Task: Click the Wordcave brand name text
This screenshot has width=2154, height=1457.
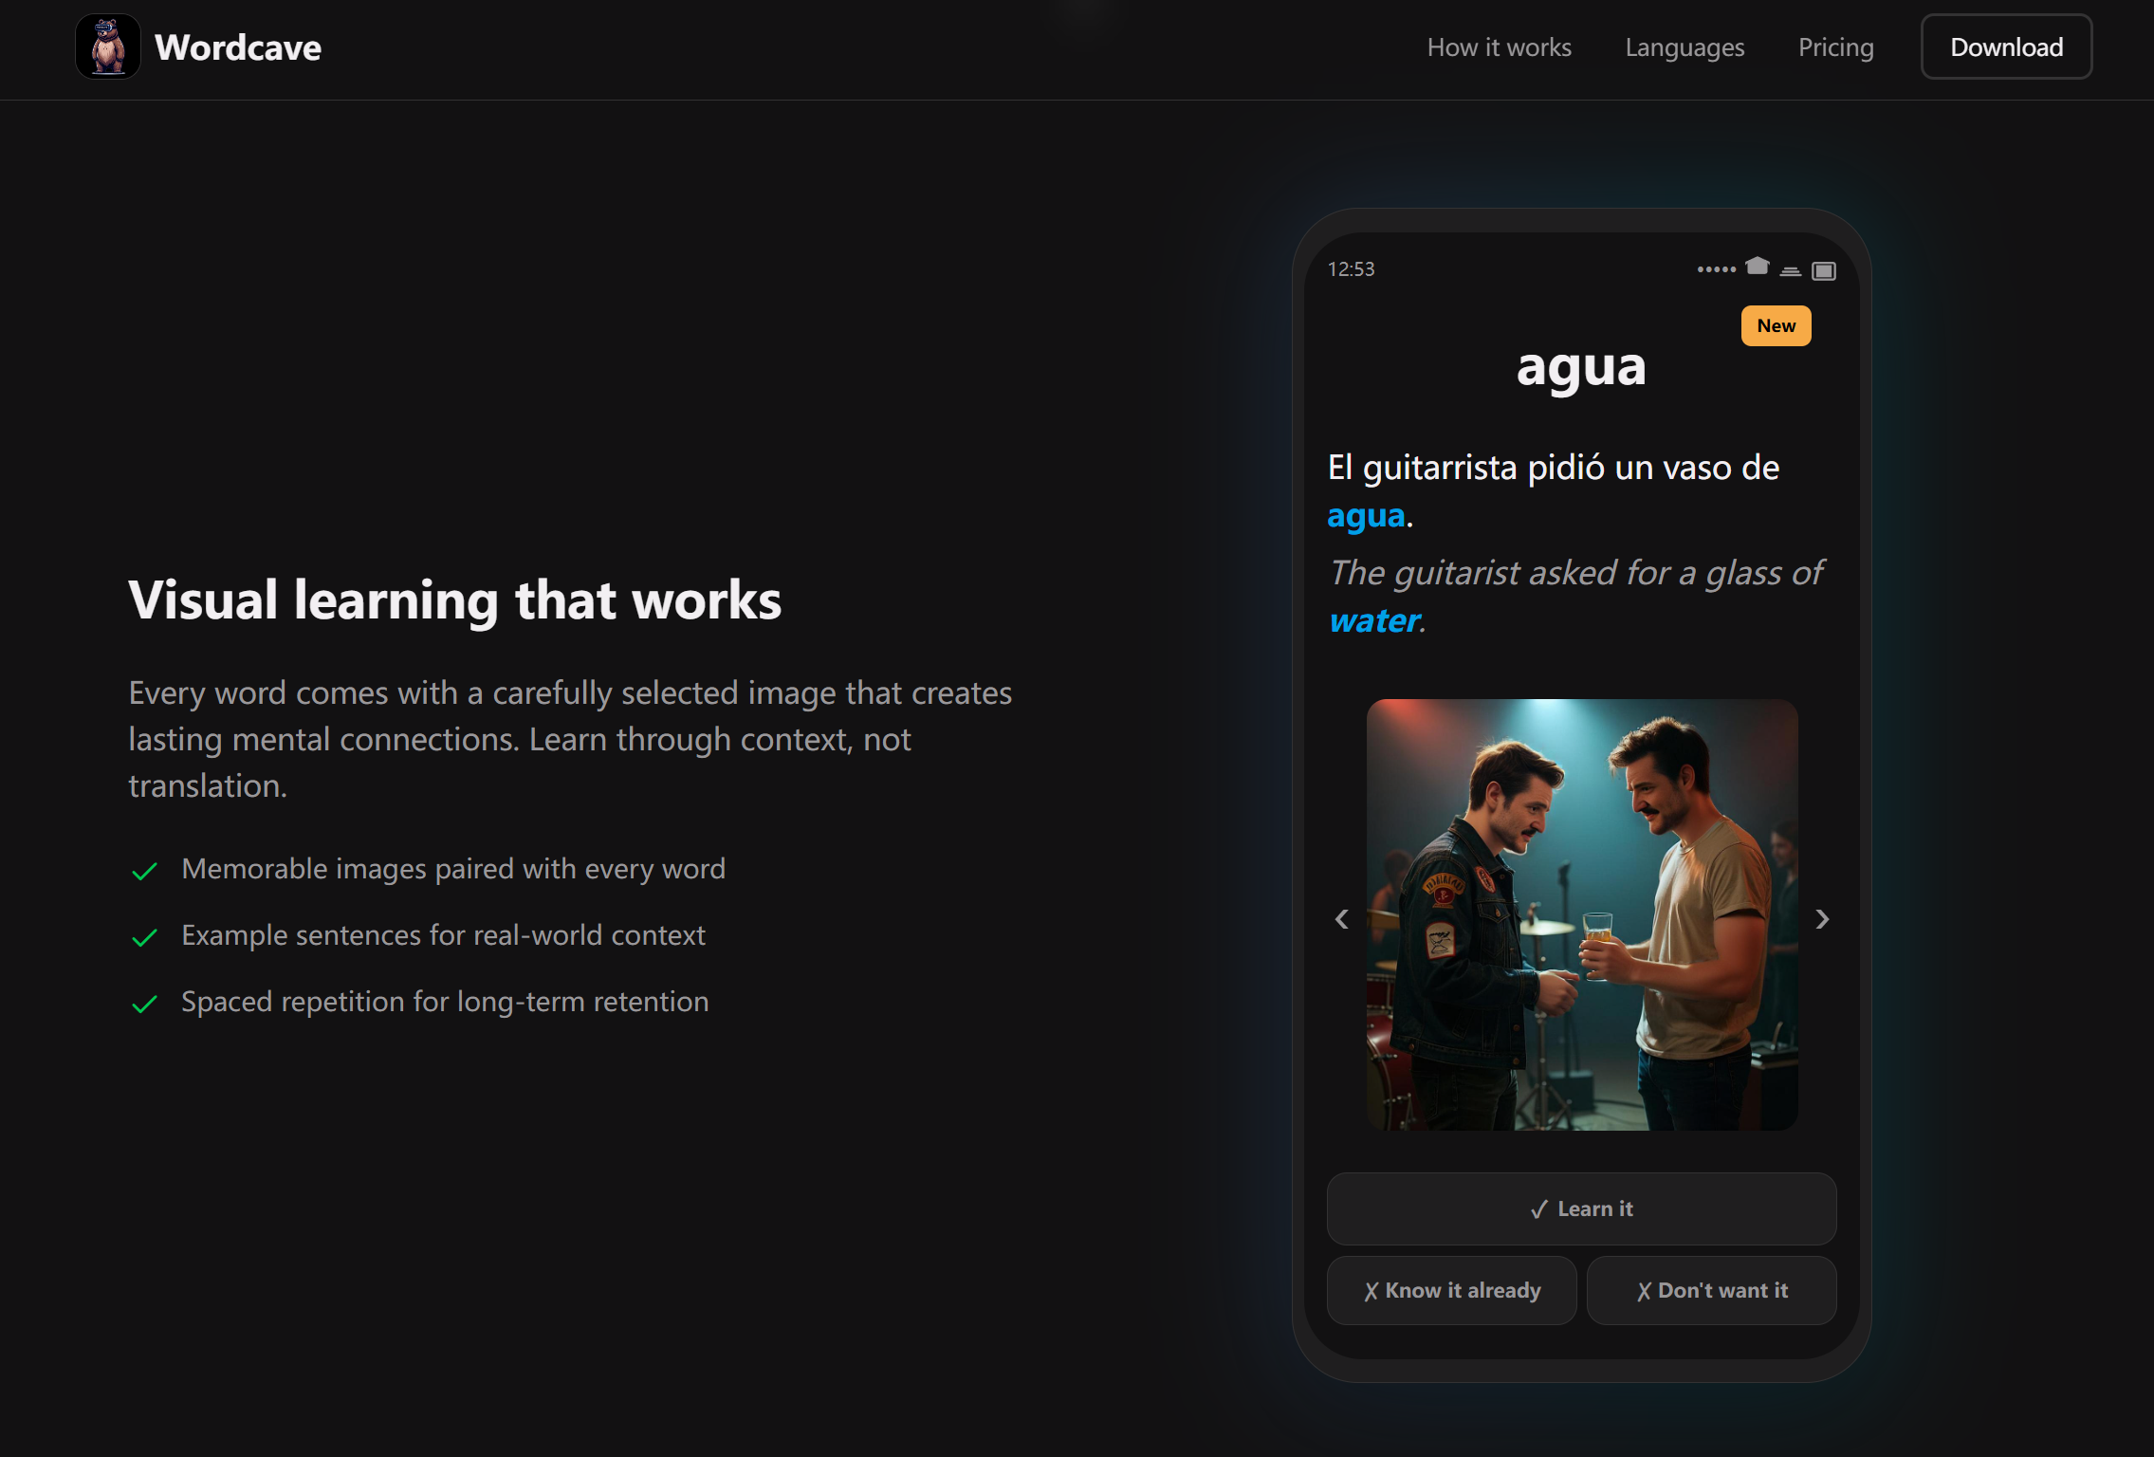Action: click(238, 47)
